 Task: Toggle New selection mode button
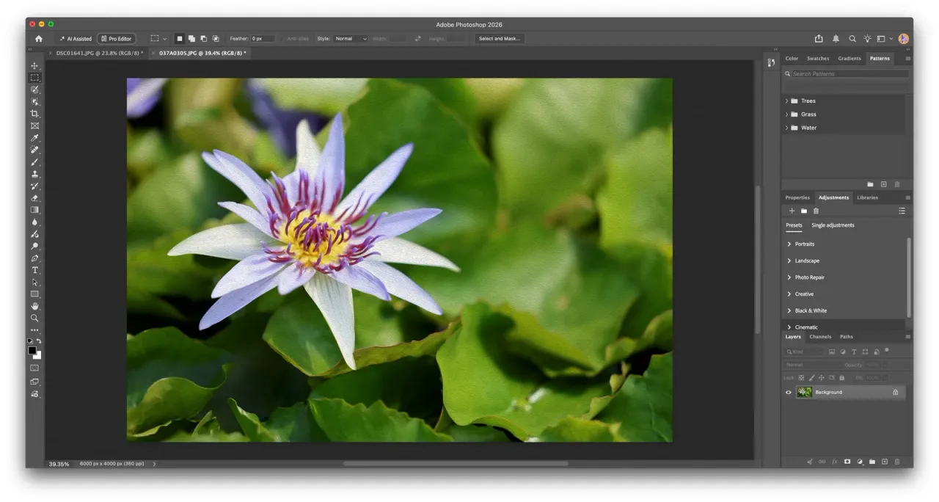pos(180,39)
